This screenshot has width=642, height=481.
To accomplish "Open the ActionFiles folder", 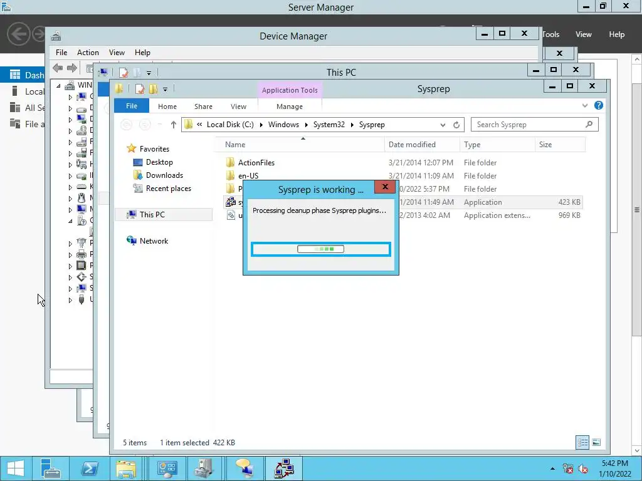I will 256,162.
